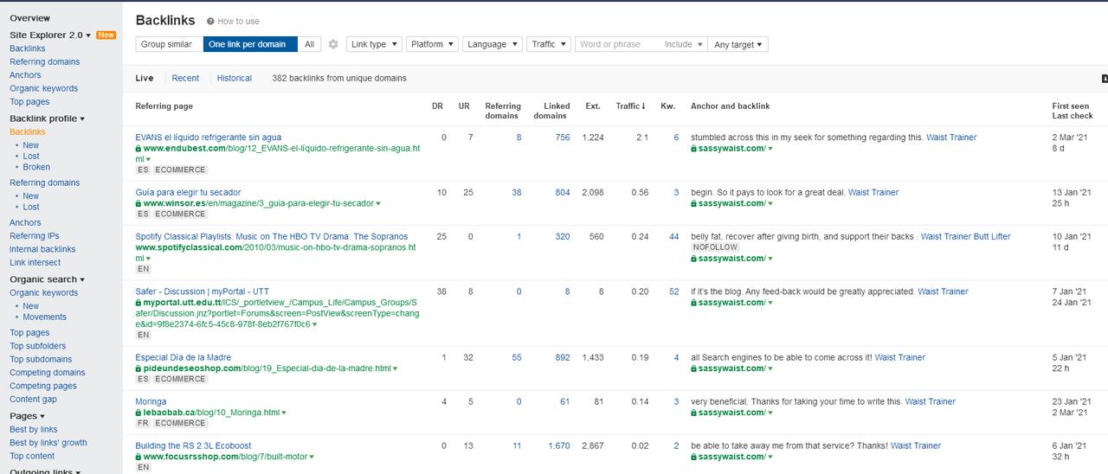Click the sort arrow on Traffic column header
1108x474 pixels.
643,106
